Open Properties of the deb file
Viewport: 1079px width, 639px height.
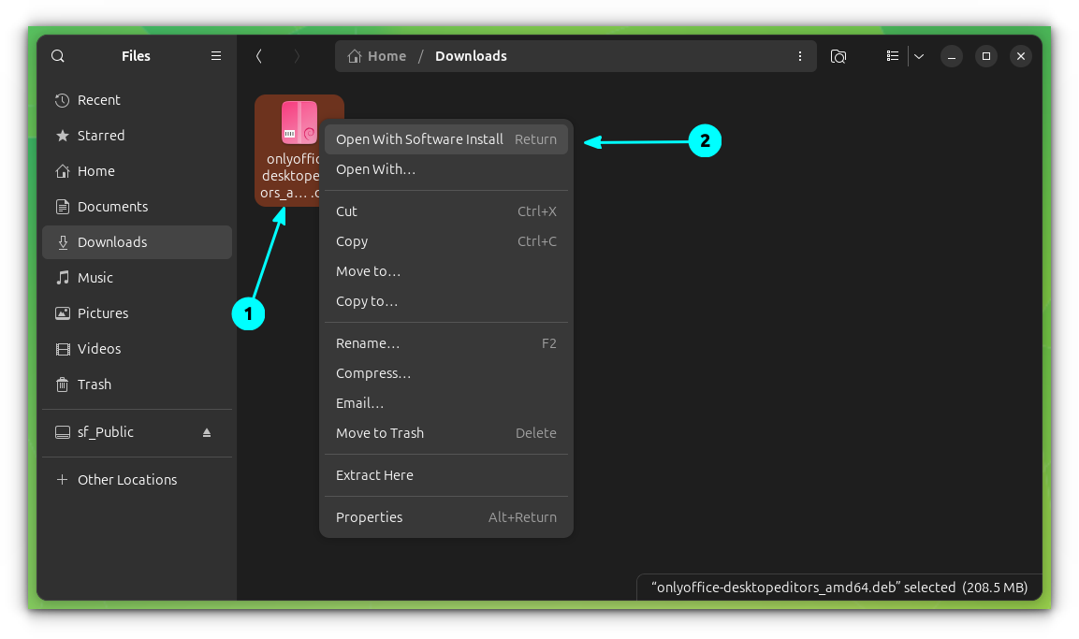pos(369,516)
